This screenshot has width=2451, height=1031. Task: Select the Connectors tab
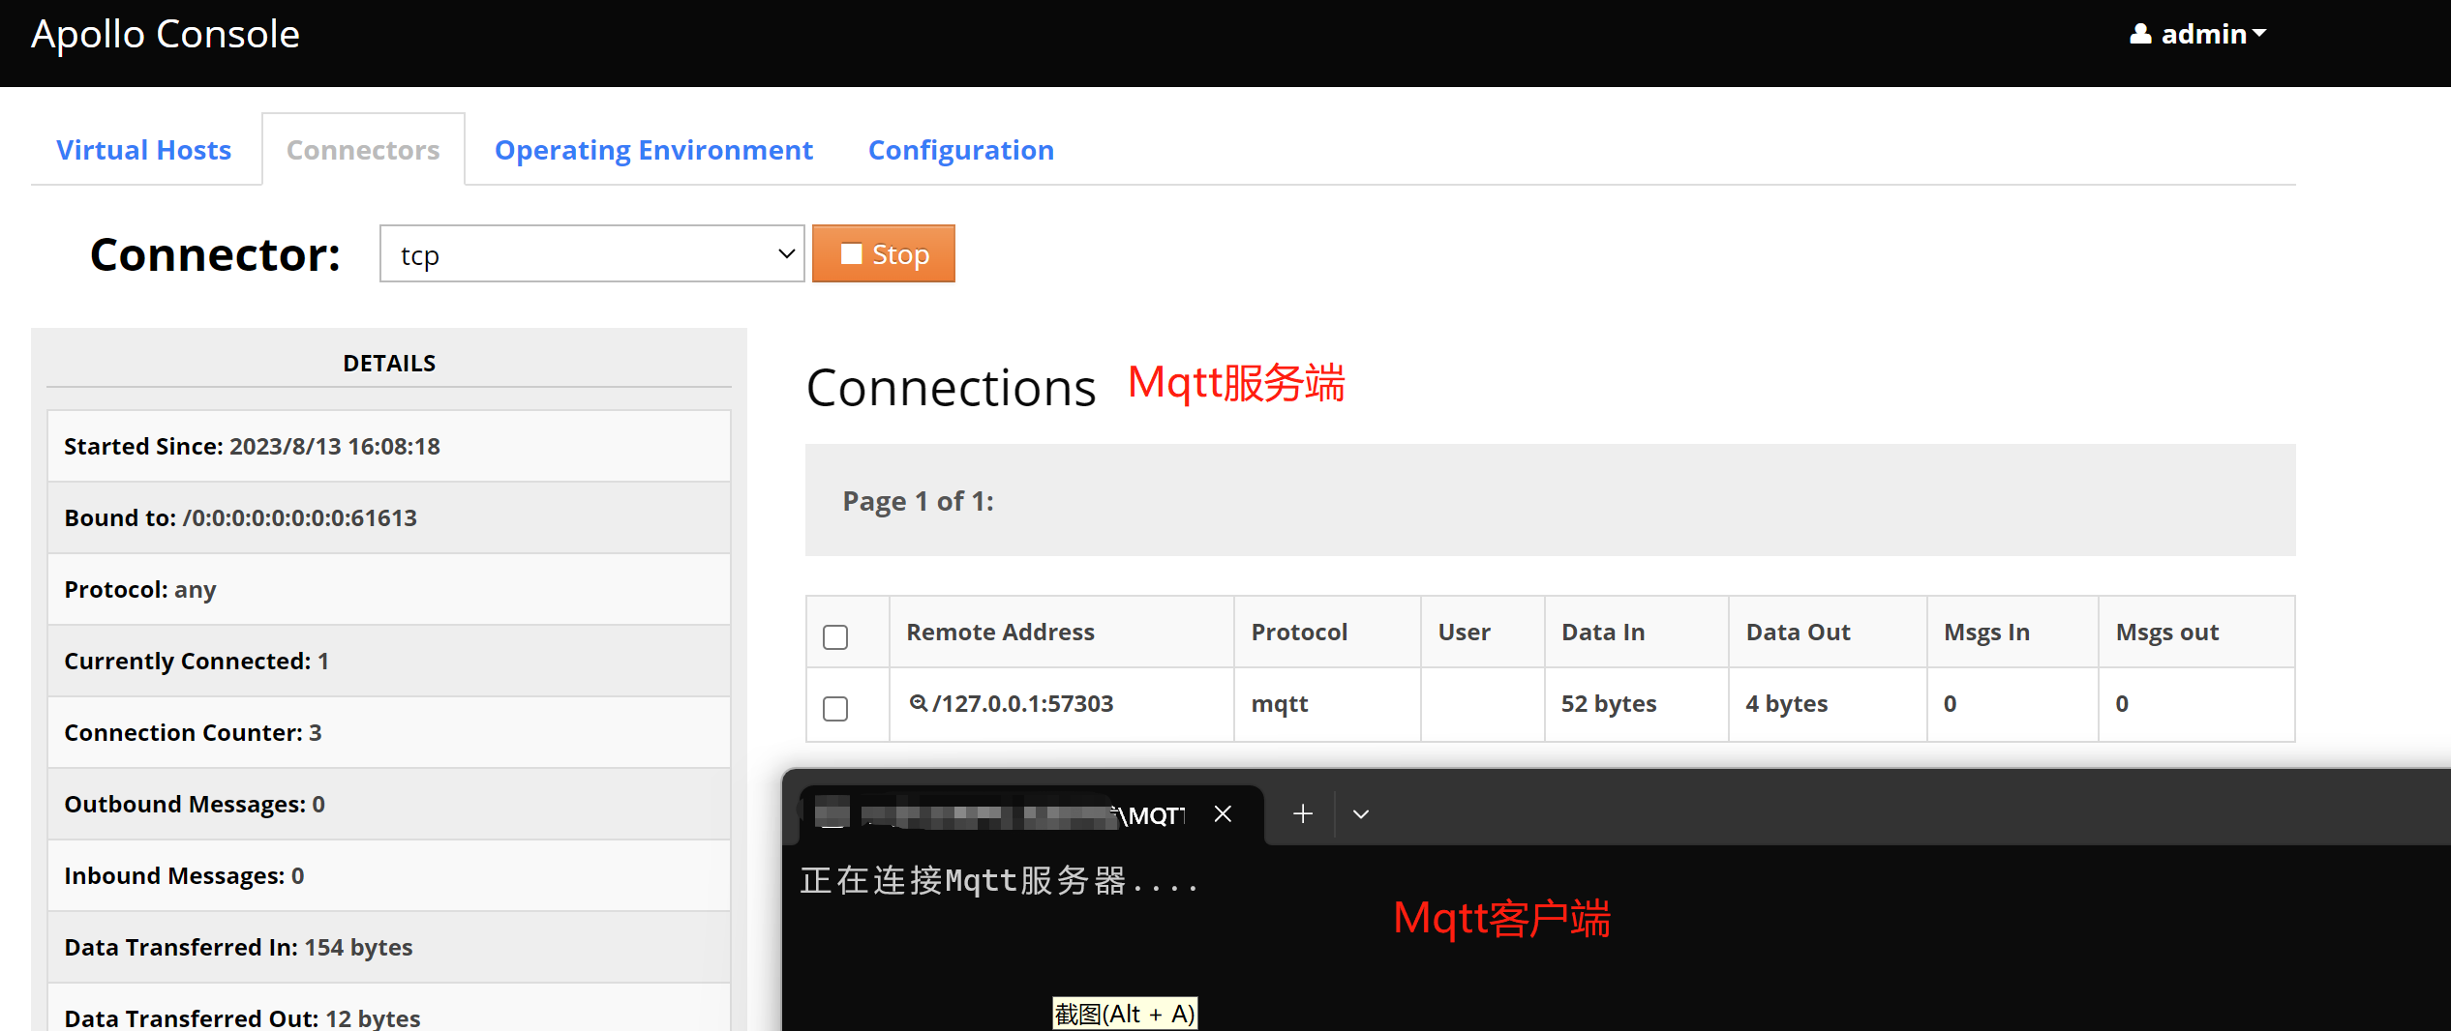(363, 150)
